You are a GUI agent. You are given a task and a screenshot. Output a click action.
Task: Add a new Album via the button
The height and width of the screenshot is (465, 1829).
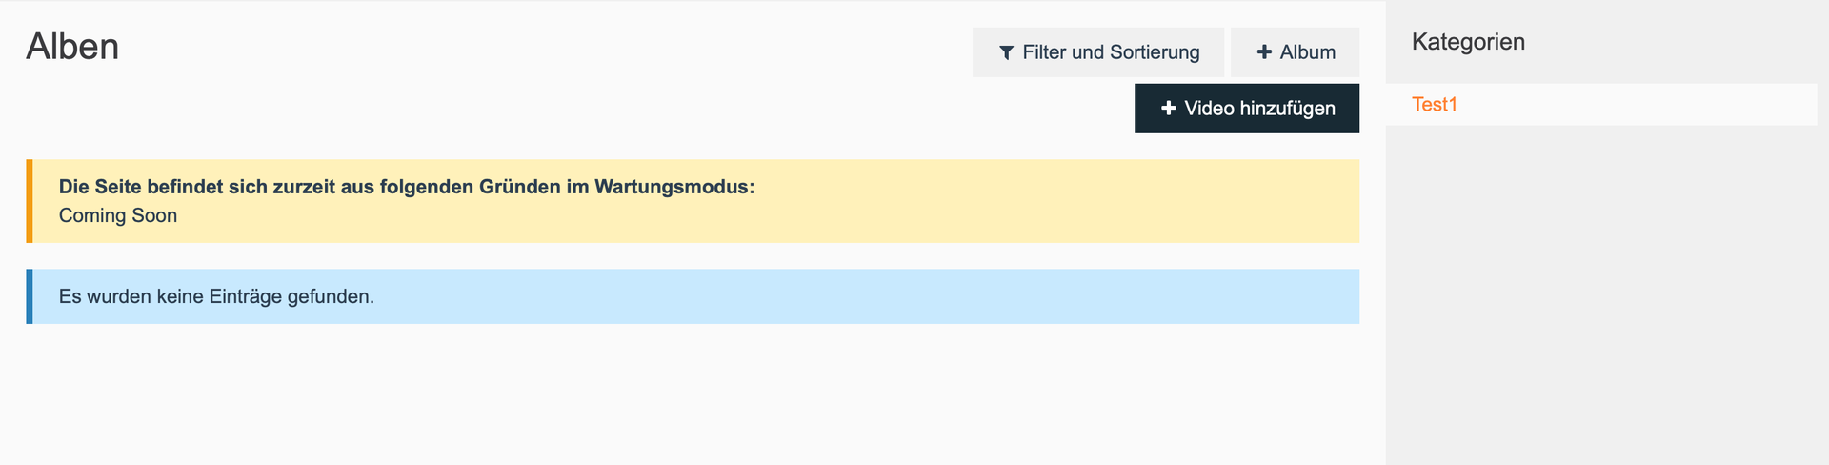pos(1295,52)
